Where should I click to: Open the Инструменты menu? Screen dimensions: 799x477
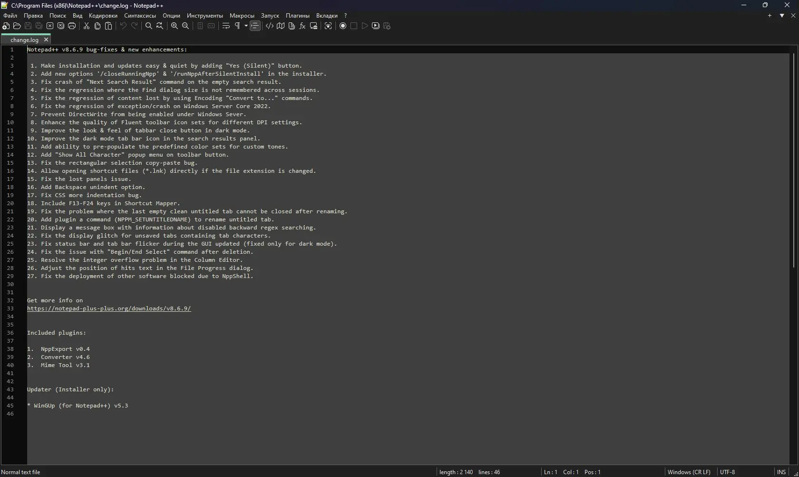(x=205, y=16)
